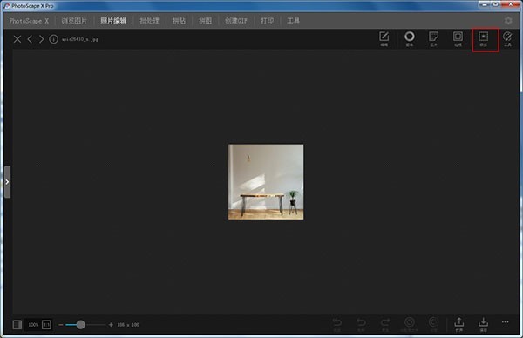Adjust the zoom slider handle

(x=80, y=325)
